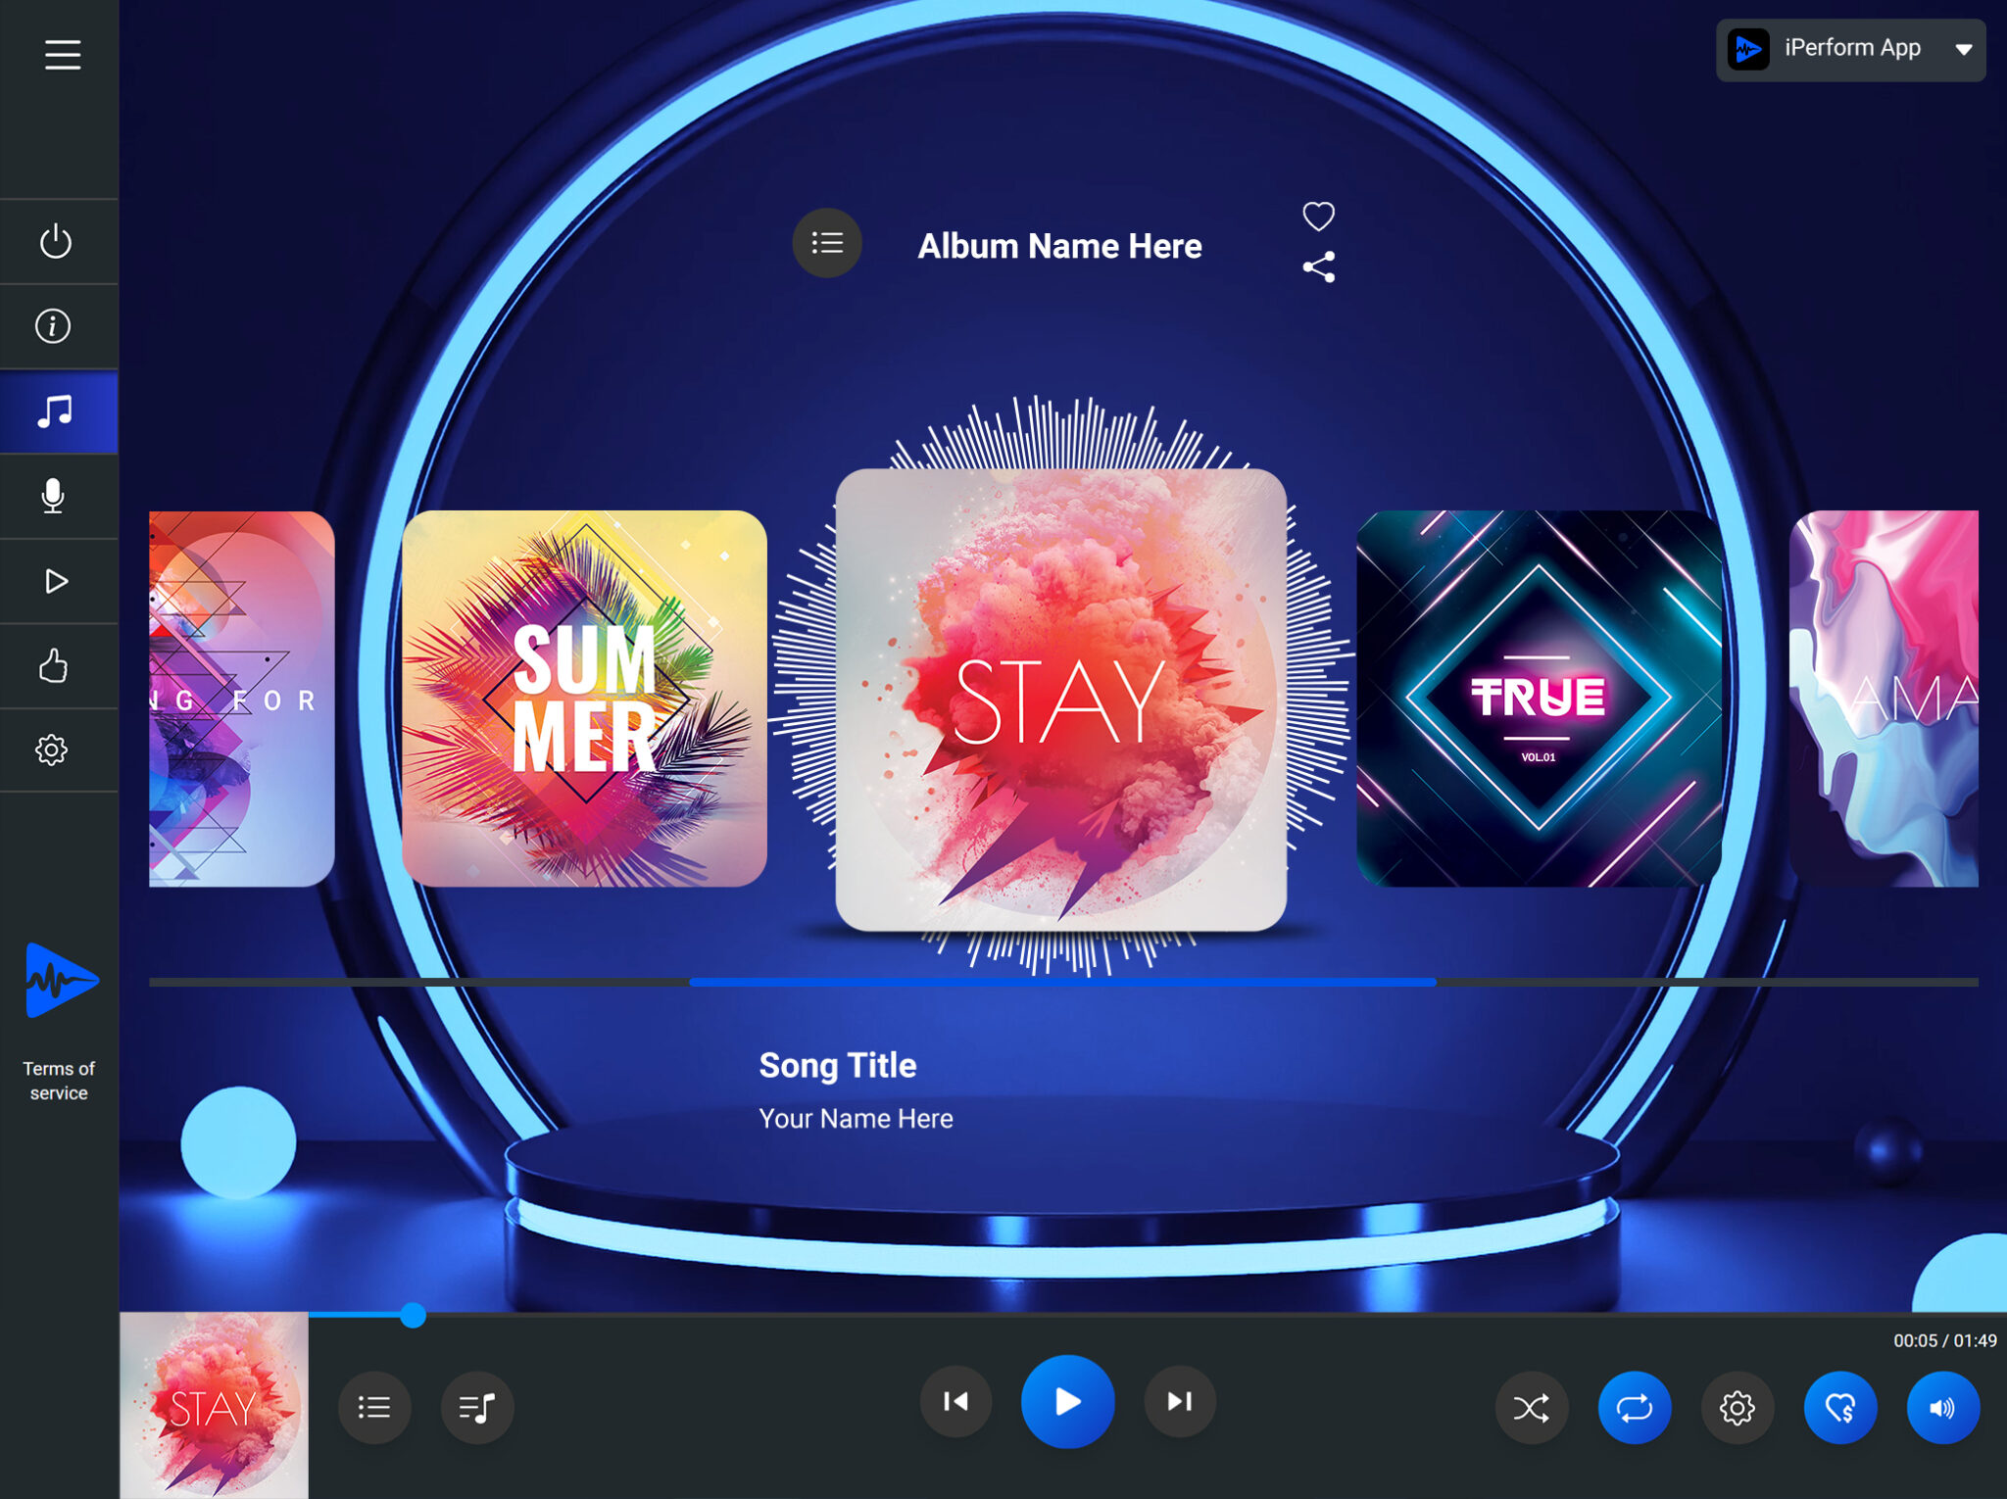Favorite the album with the heart icon

1319,214
